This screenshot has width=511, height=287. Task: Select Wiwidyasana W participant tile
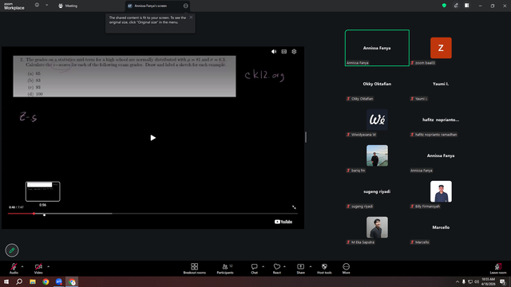377,120
